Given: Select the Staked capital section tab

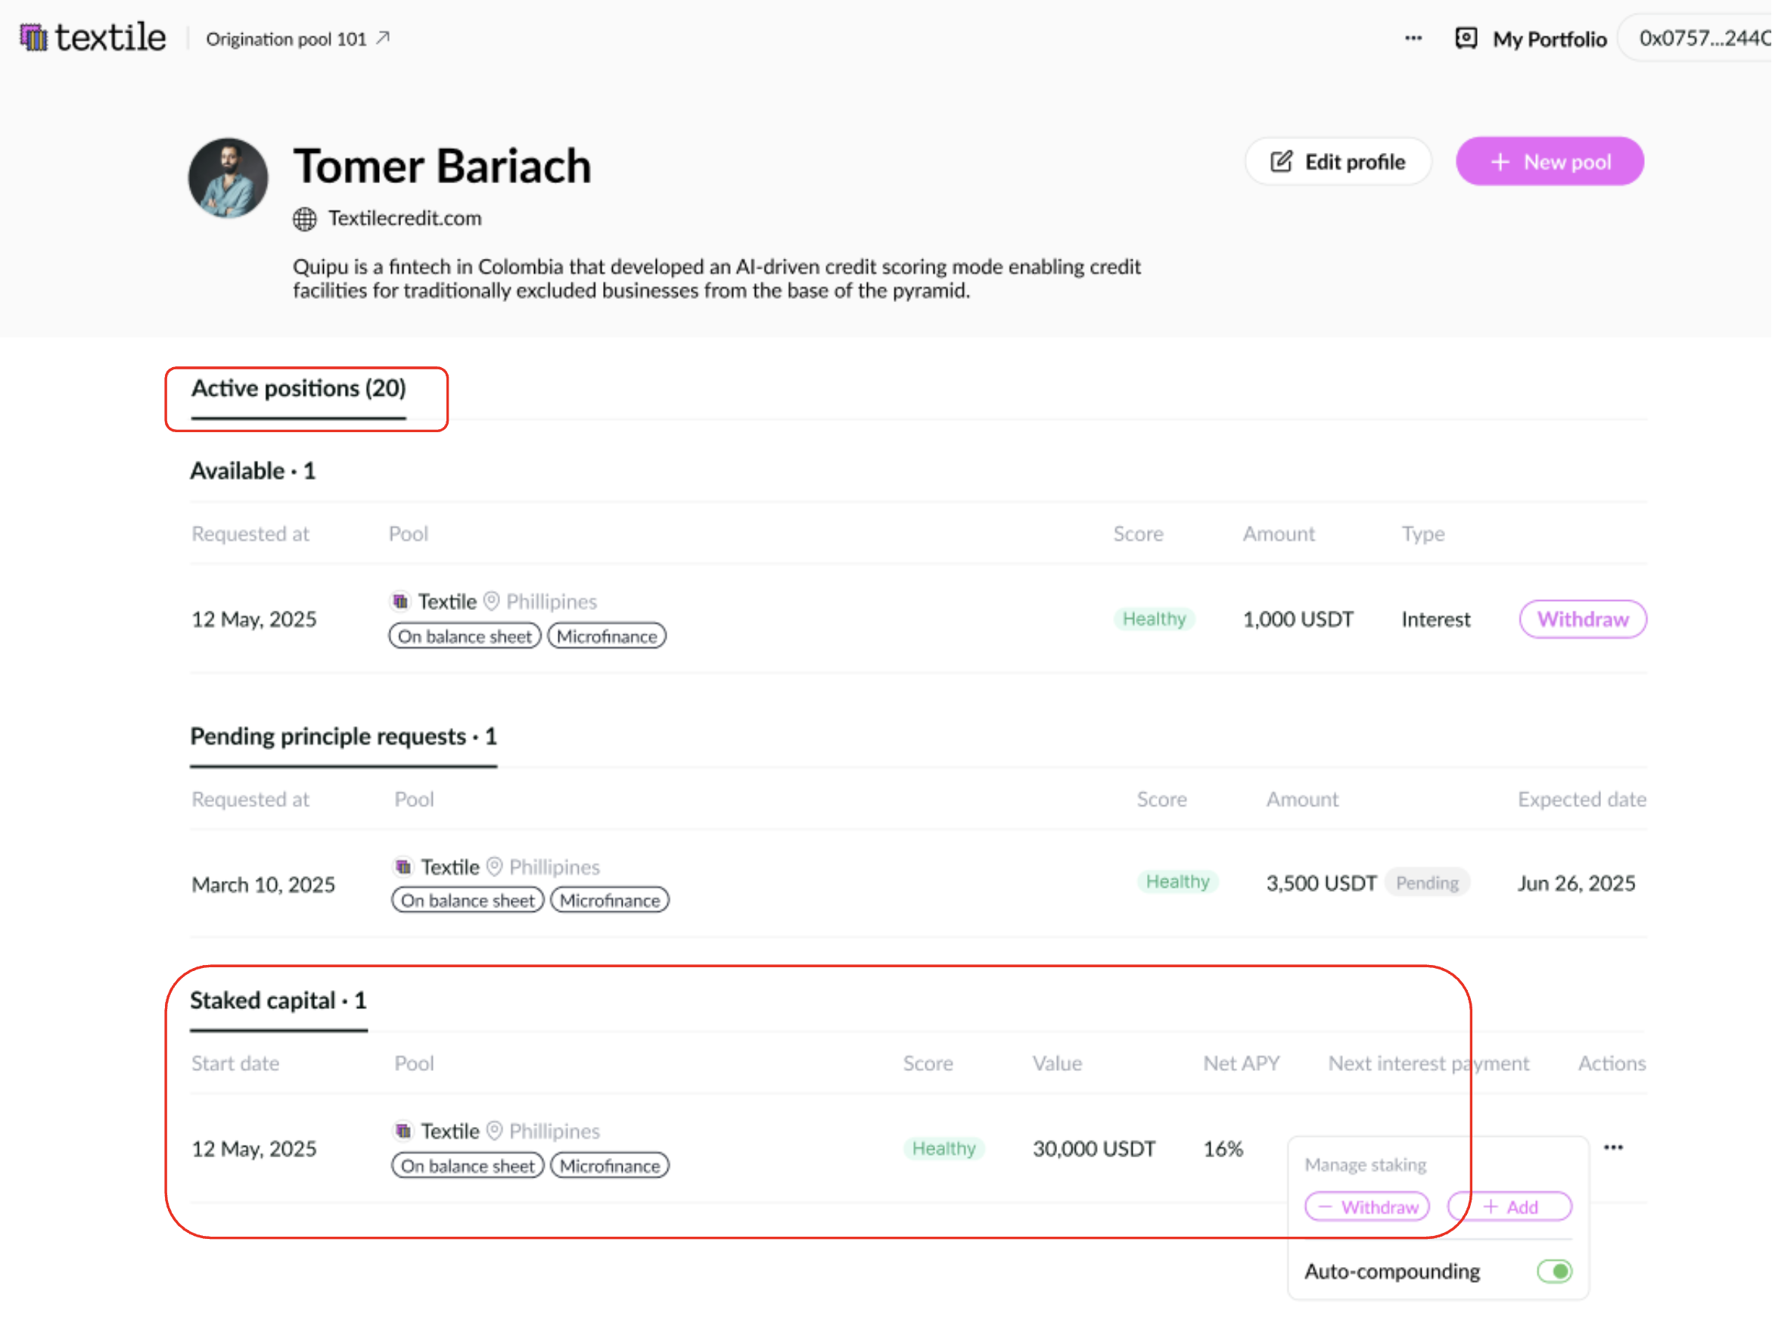Looking at the screenshot, I should click(x=278, y=1001).
